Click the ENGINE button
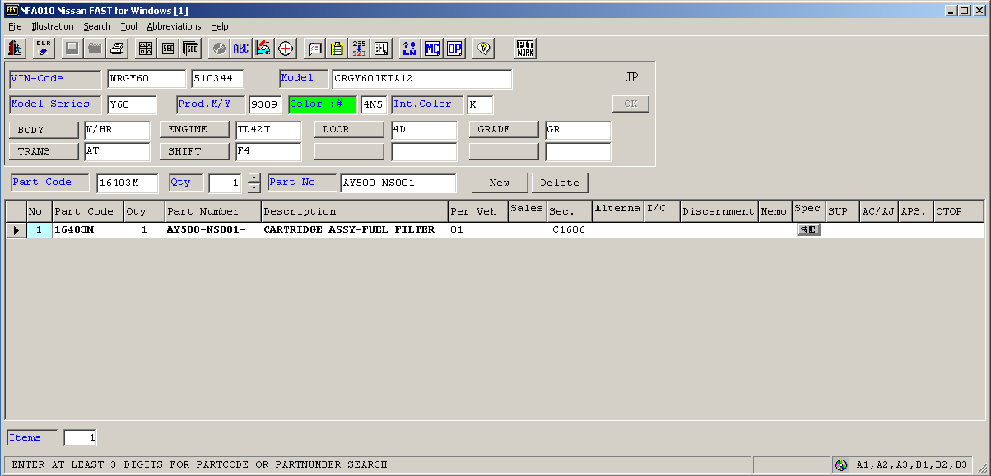The image size is (991, 476). point(194,130)
